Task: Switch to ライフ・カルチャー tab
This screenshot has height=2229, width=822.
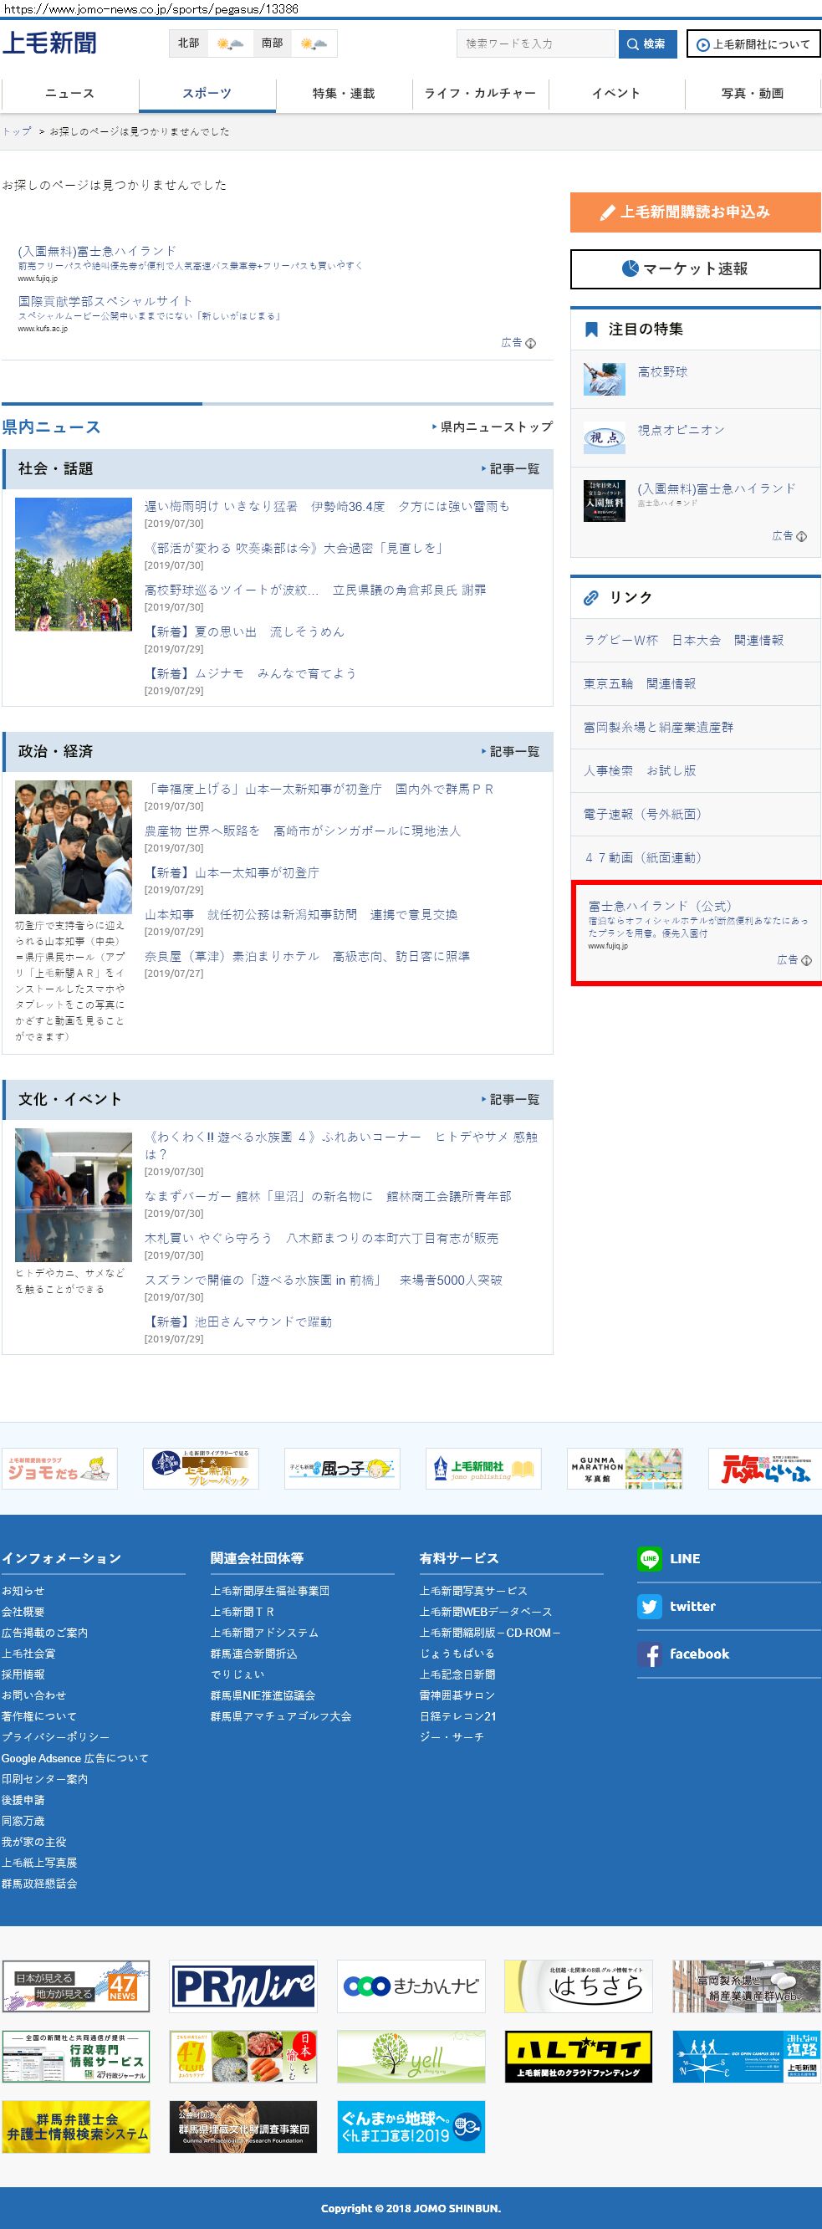Action: click(x=480, y=94)
